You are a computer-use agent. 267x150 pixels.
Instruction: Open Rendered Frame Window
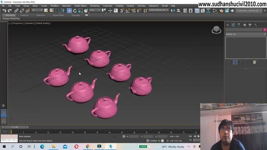pos(227,11)
